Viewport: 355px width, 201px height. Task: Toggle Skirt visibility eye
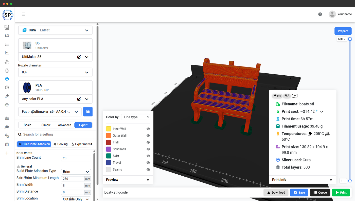[148, 156]
